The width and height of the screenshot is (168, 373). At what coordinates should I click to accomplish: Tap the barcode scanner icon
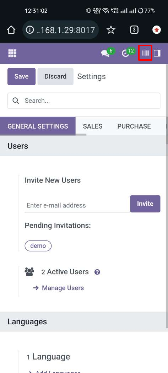pos(145,53)
